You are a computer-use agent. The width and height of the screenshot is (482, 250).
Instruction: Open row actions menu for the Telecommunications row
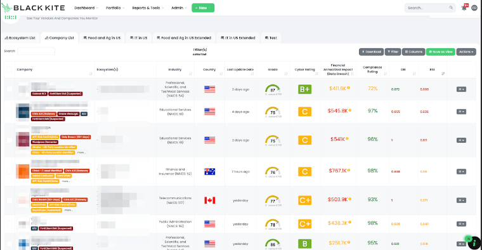[461, 200]
